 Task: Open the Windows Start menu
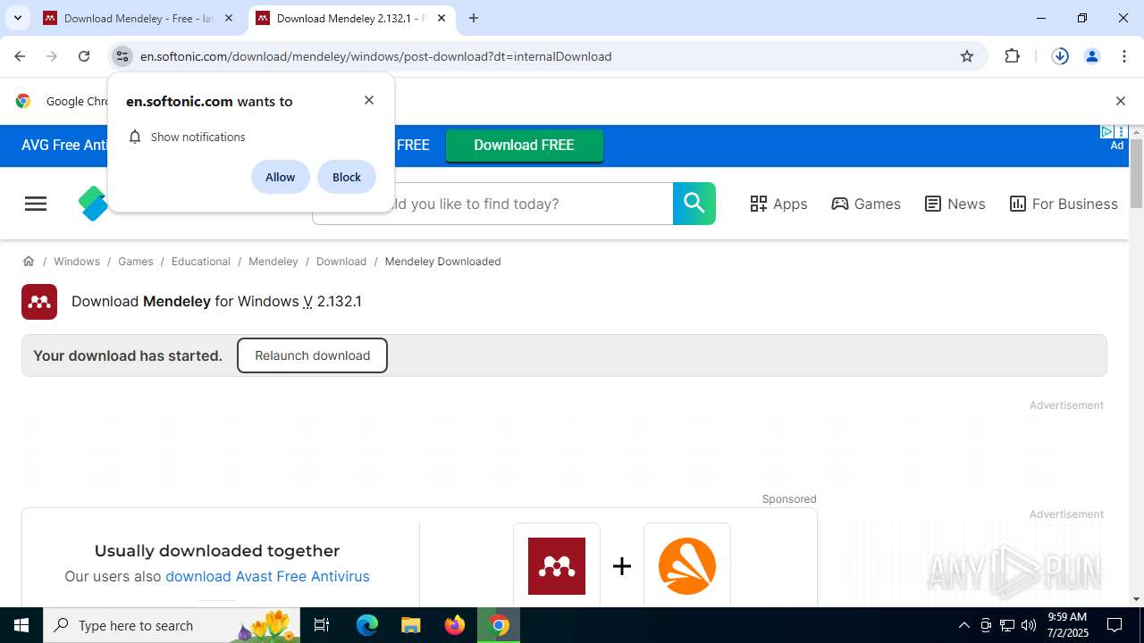21,625
